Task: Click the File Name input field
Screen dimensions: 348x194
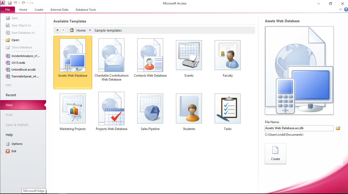Action: click(x=299, y=128)
